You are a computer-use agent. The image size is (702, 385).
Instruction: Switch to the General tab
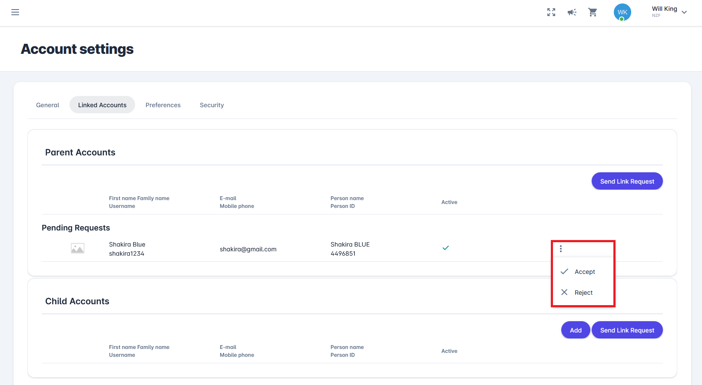point(47,105)
